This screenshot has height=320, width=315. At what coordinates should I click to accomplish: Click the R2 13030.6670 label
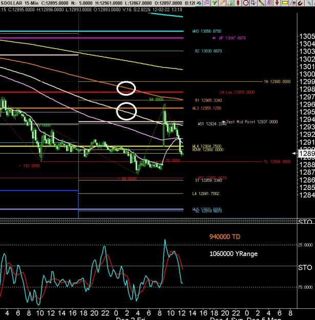[208, 51]
